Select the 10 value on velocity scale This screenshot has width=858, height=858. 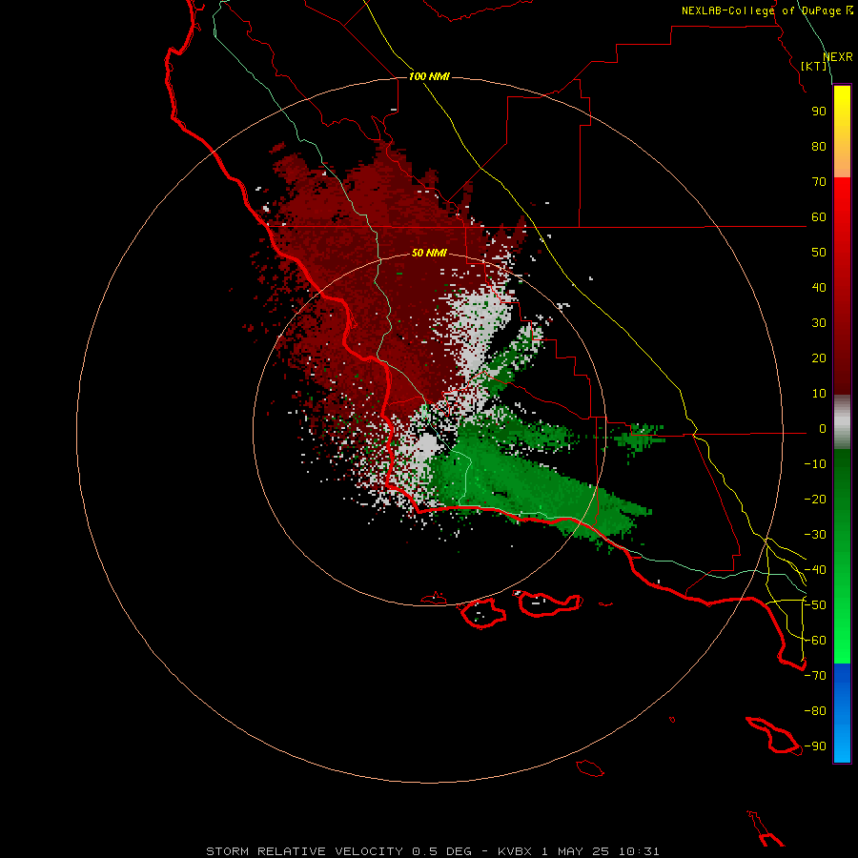coord(819,394)
